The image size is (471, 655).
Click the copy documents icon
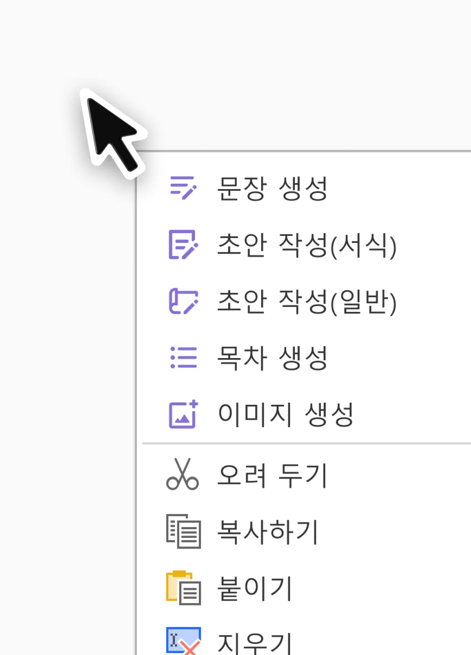click(x=183, y=531)
